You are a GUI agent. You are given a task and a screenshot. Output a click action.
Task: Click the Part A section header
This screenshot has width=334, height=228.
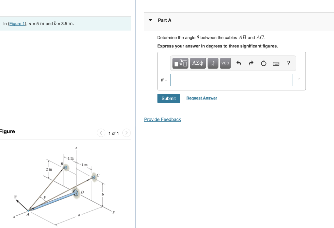click(x=164, y=20)
